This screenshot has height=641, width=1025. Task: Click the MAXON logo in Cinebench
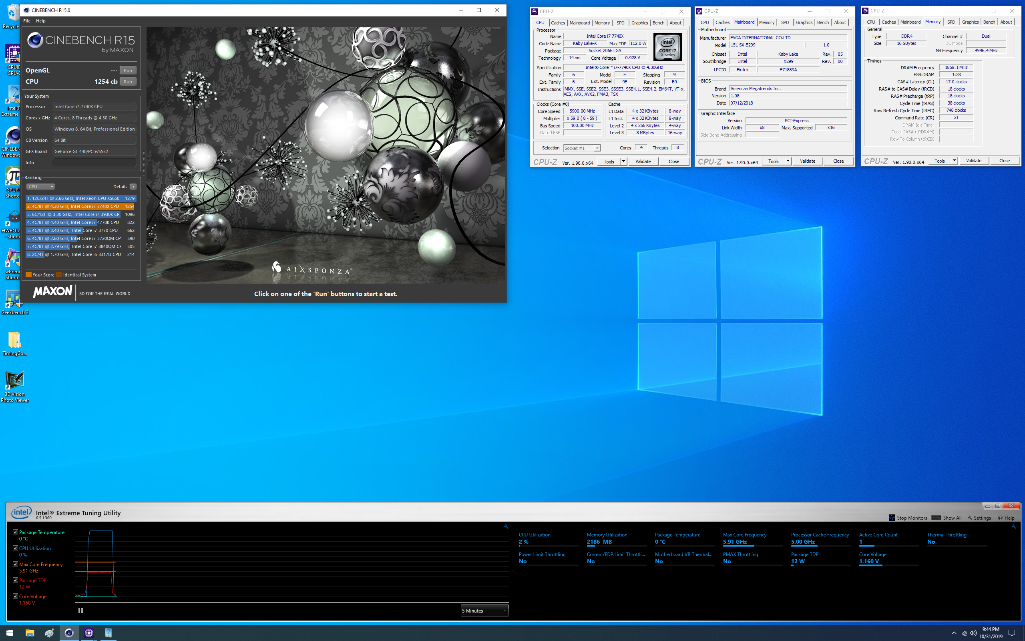(52, 292)
